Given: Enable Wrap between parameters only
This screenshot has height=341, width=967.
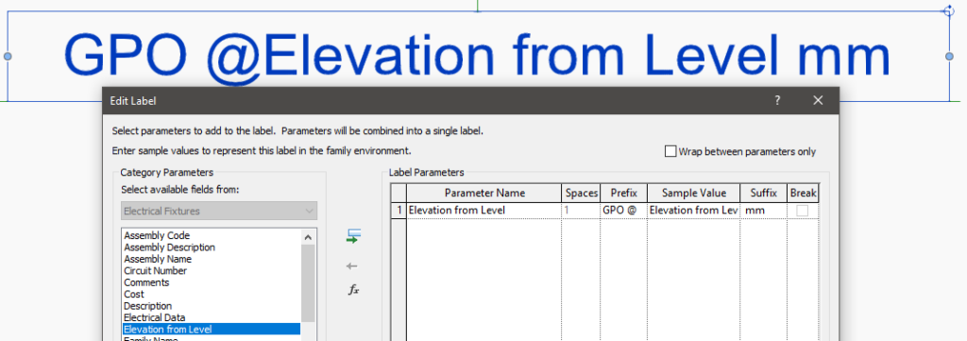Looking at the screenshot, I should [x=670, y=151].
